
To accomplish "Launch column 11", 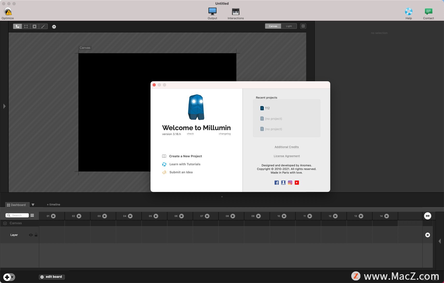I will 310,216.
